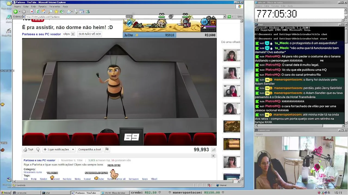348x195 pixels.
Task: Click the 99,993 view count text
Action: point(201,149)
